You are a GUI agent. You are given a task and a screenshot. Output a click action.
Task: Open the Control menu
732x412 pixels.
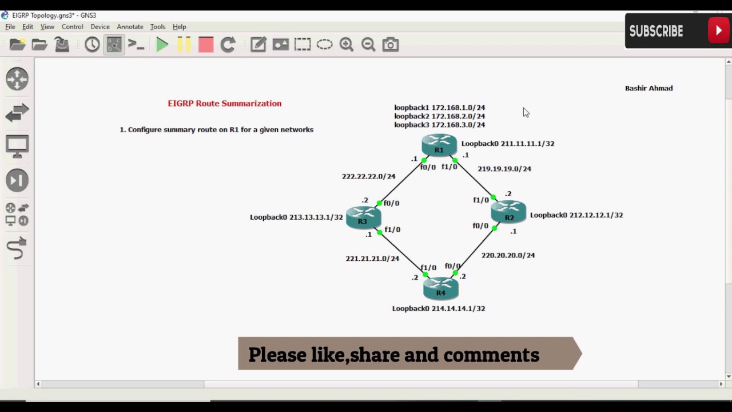(73, 27)
